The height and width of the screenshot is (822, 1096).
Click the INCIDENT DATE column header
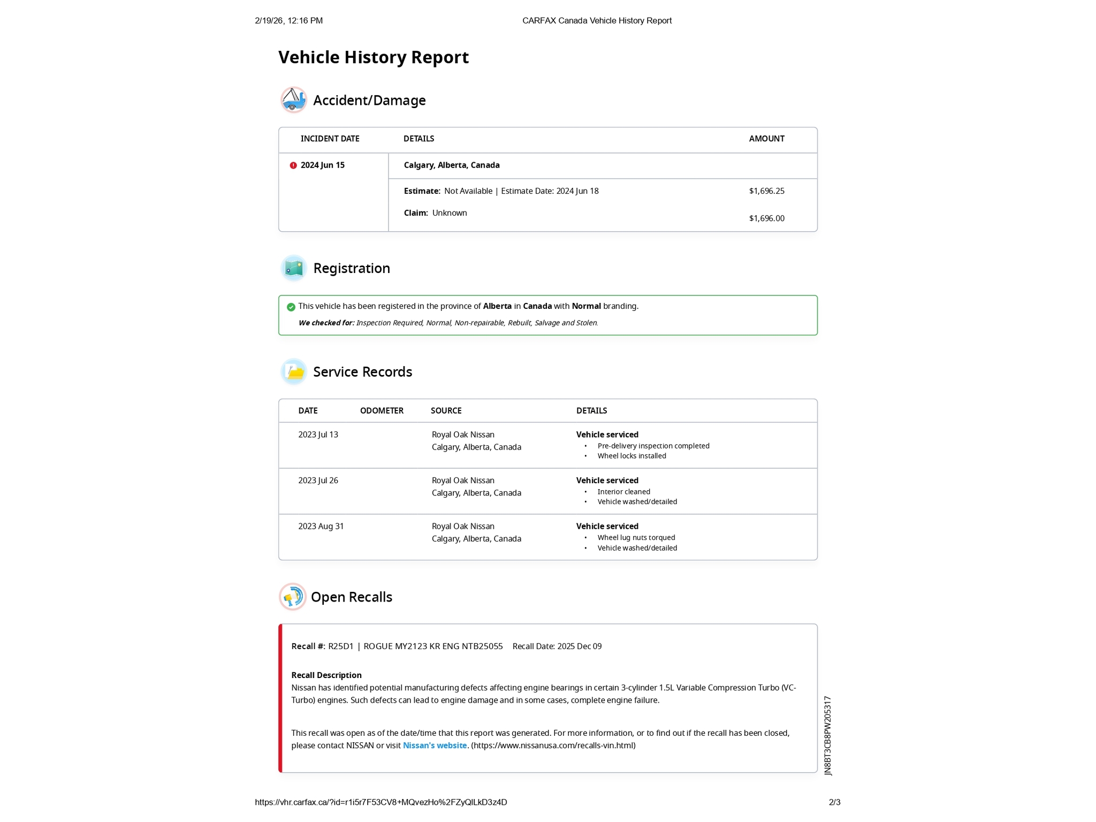(330, 139)
